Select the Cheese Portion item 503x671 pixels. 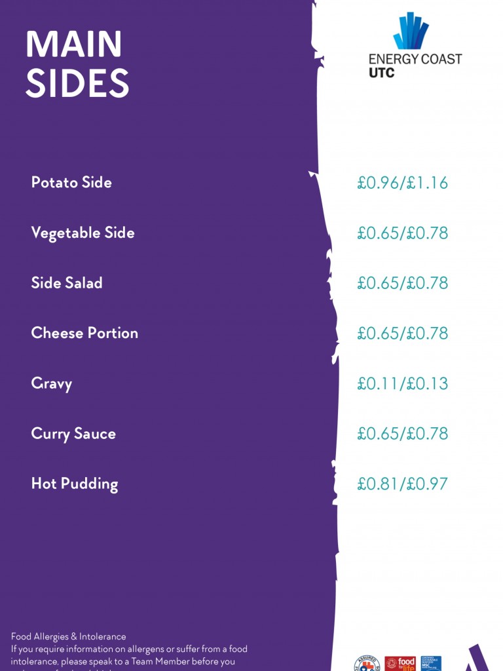84,333
